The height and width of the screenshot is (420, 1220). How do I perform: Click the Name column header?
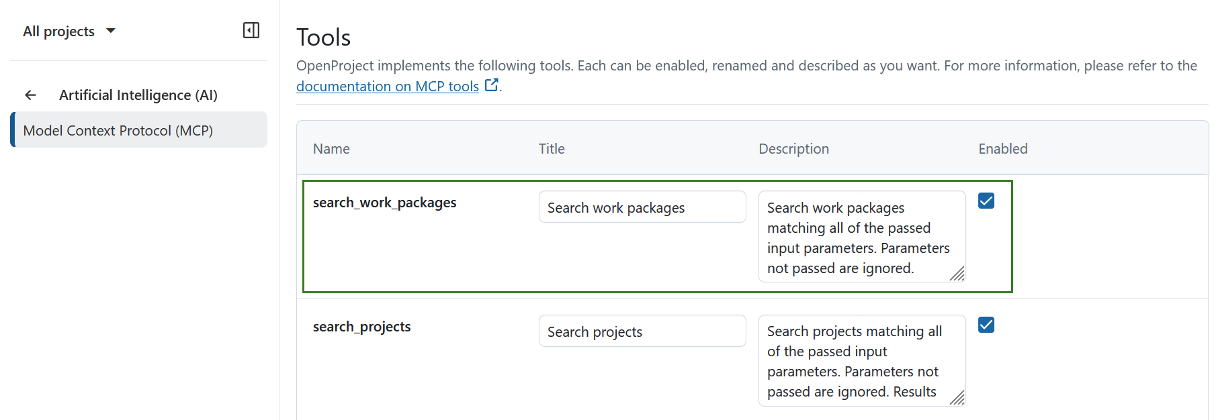331,149
